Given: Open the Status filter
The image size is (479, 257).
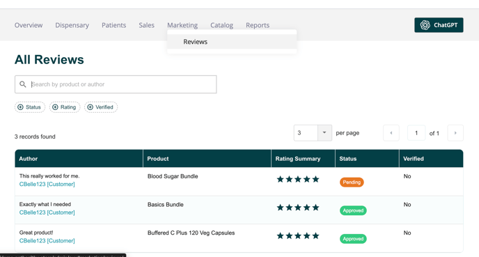Looking at the screenshot, I should click(x=30, y=107).
